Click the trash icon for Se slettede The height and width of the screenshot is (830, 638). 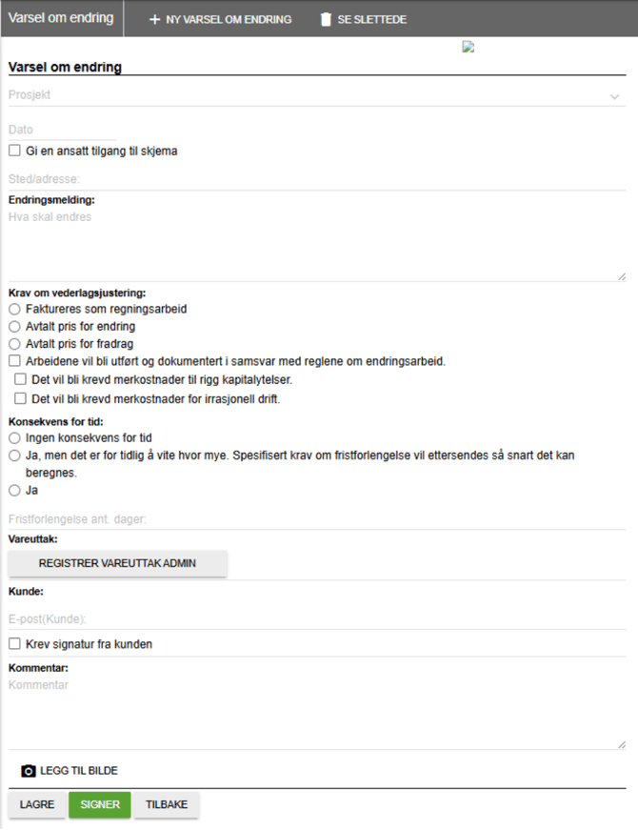click(x=326, y=19)
